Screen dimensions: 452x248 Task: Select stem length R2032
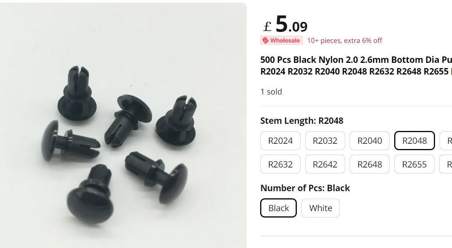(325, 141)
